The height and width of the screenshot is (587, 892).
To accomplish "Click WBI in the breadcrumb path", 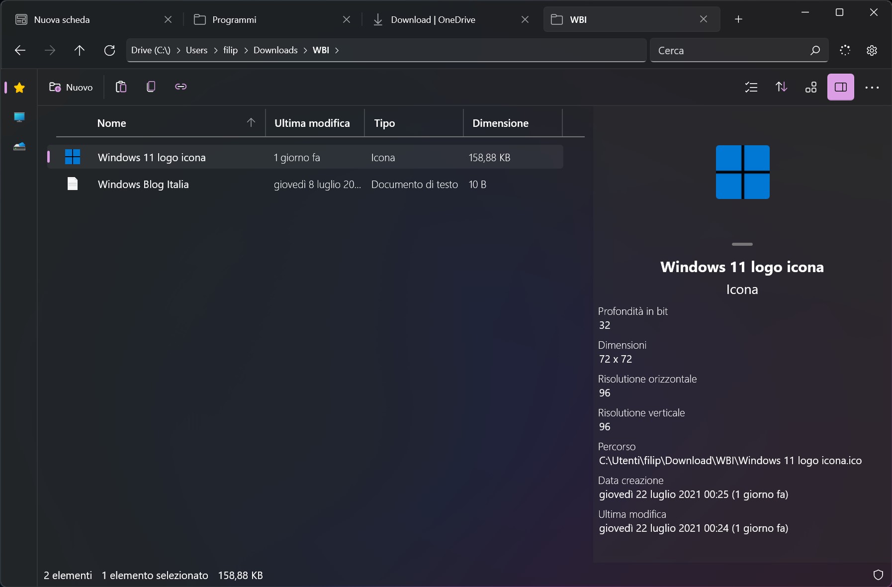I will tap(321, 50).
